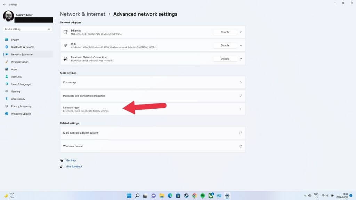The image size is (356, 200).
Task: Expand Bluetooth Network Connection details chevron
Action: click(x=241, y=59)
